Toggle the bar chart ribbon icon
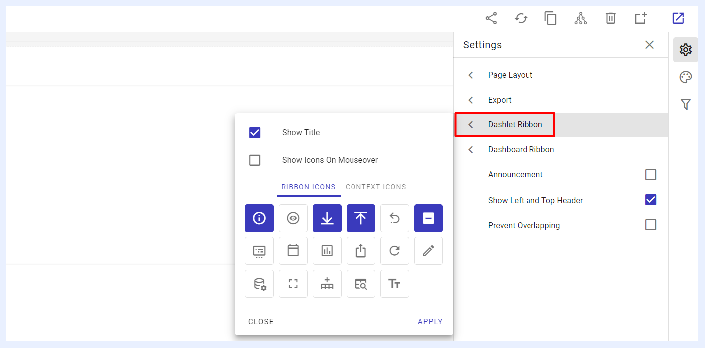 click(327, 251)
